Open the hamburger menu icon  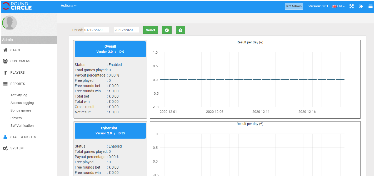pos(370,6)
